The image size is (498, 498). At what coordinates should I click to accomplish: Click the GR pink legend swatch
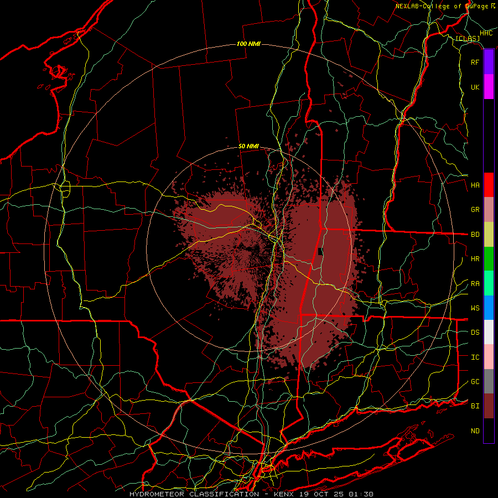489,210
